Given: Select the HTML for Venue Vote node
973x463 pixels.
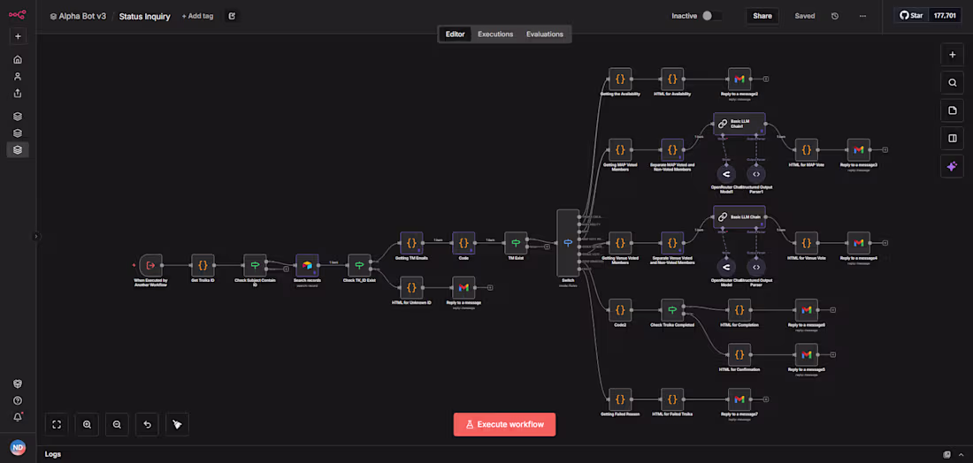Looking at the screenshot, I should 806,243.
